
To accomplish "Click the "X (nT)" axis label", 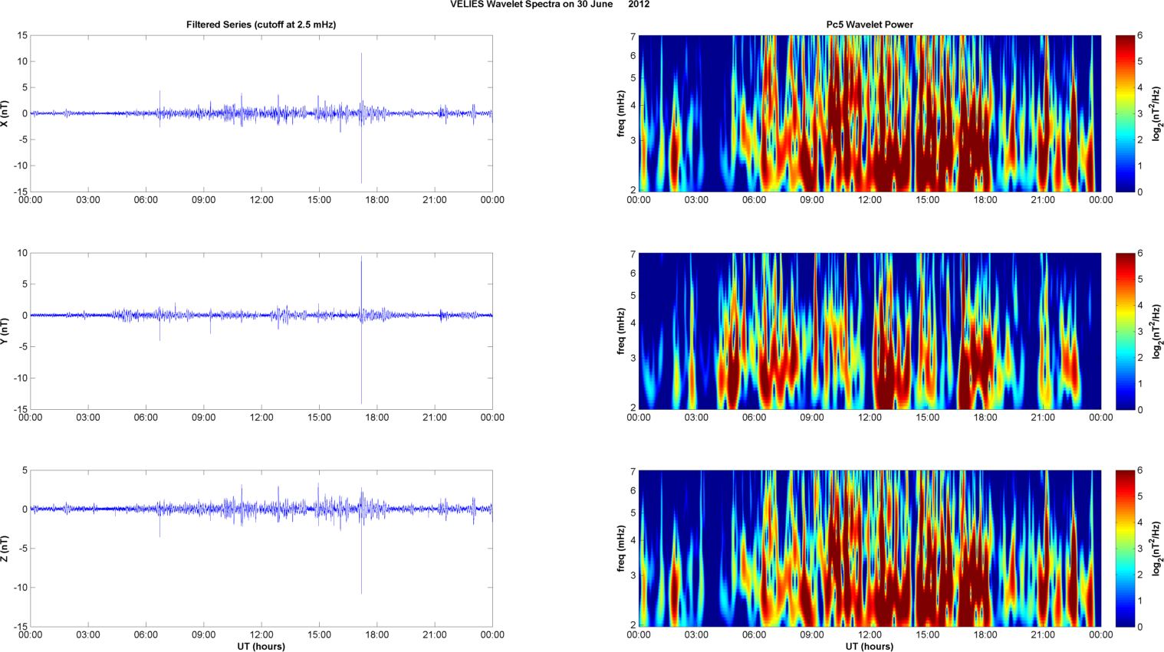I will 5,113.
